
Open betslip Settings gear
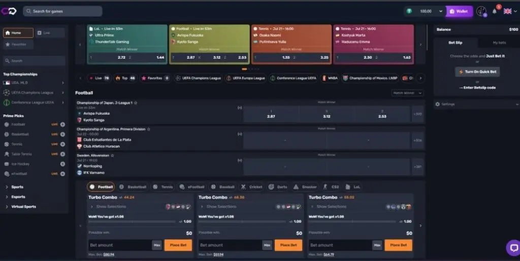pos(437,104)
